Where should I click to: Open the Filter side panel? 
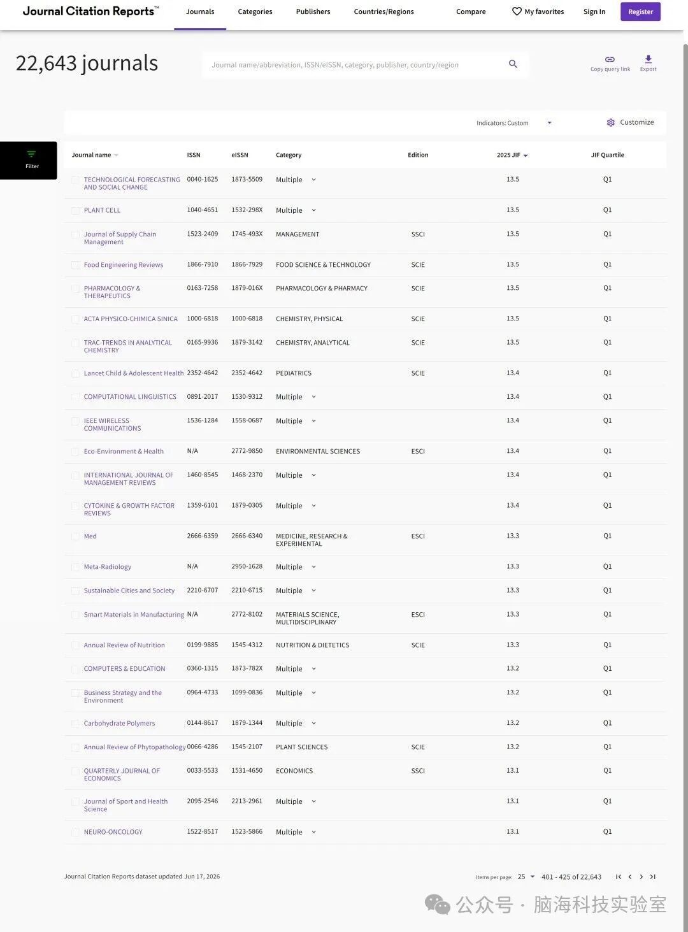pos(29,160)
